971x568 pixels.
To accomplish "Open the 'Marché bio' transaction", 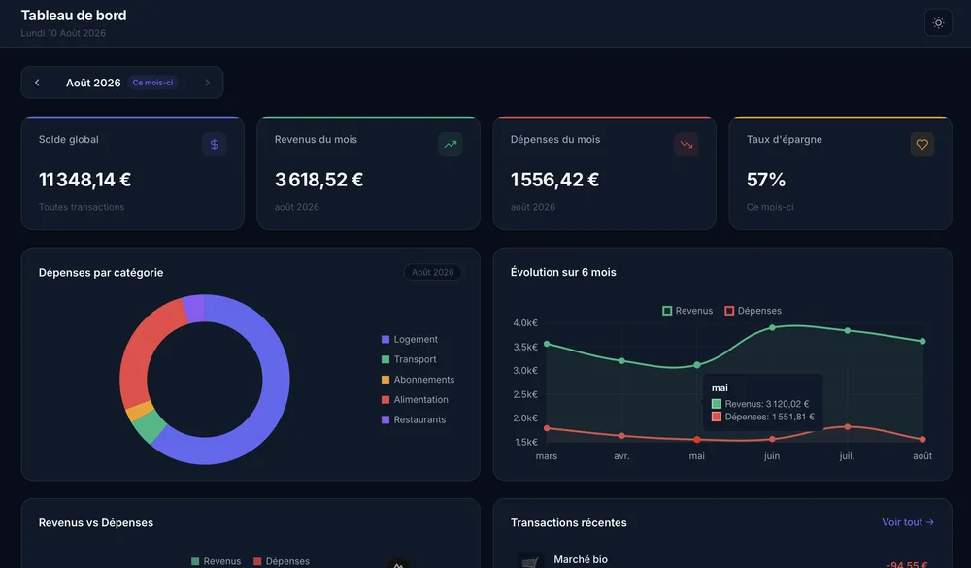I will coord(722,560).
